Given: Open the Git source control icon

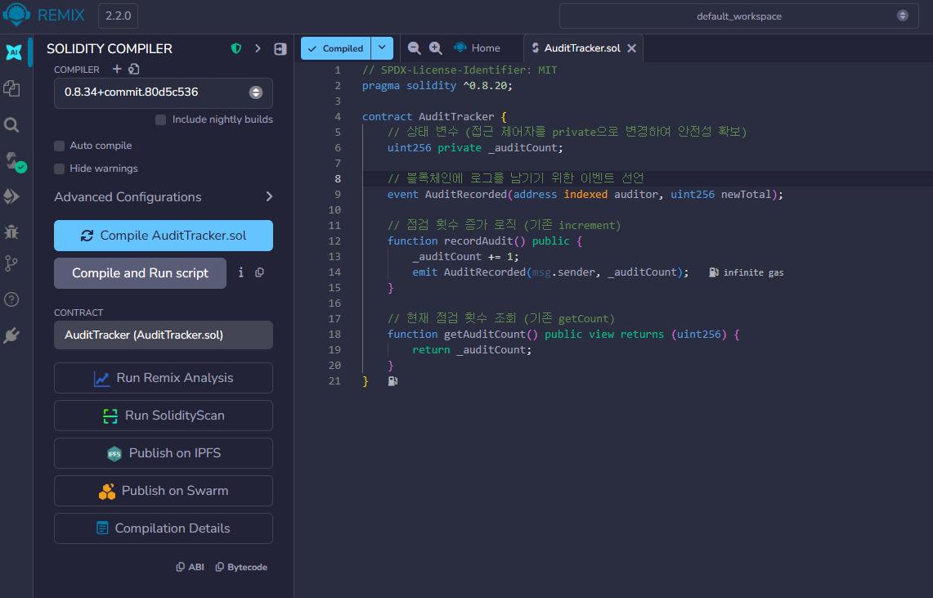Looking at the screenshot, I should 11,263.
